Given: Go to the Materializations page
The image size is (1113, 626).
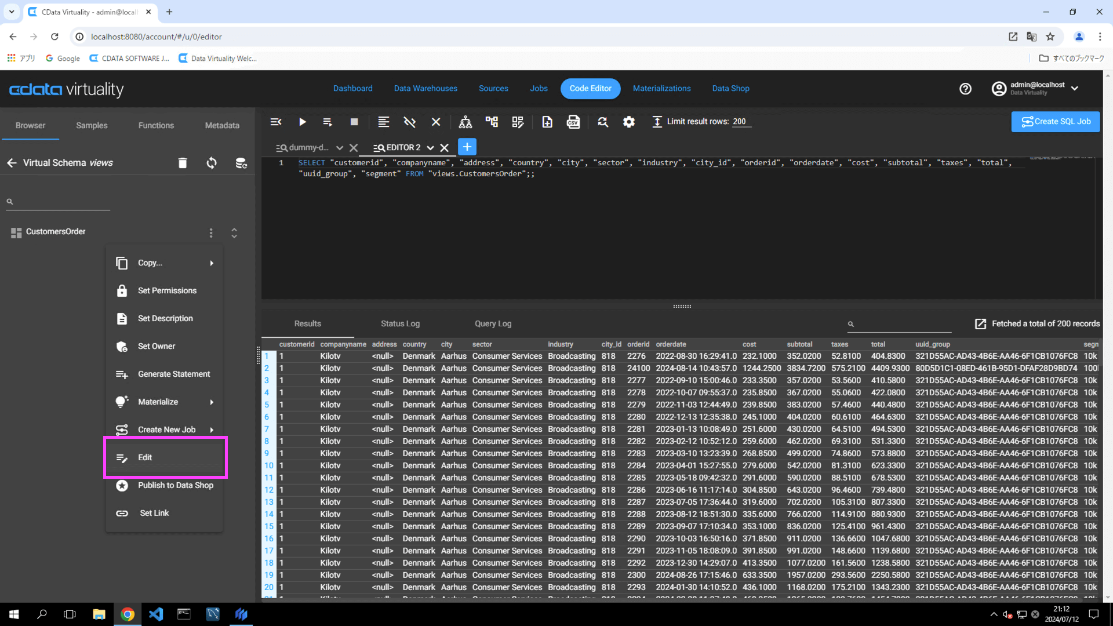Looking at the screenshot, I should [x=661, y=89].
